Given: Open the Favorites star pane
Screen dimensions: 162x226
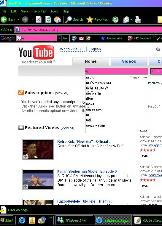Looking at the screenshot, I should pos(90,20).
